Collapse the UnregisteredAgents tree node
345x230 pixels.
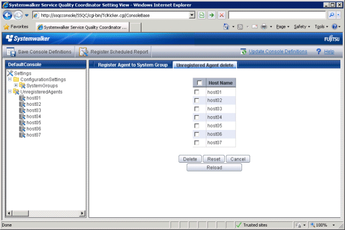[x=10, y=91]
